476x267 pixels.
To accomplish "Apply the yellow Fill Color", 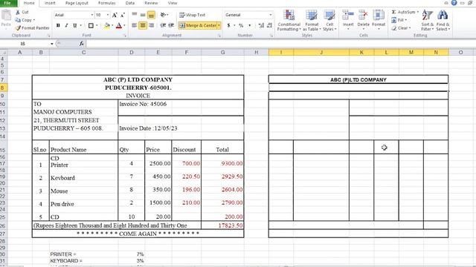I will [106, 25].
